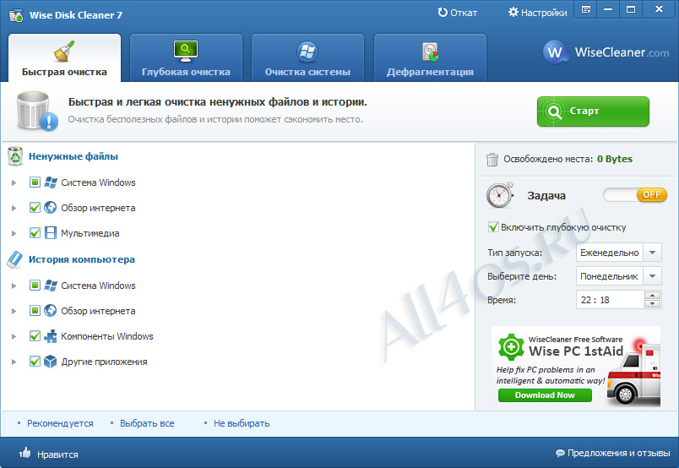Click the Рекомендуется link
Screen dimensions: 679x468
pos(60,423)
